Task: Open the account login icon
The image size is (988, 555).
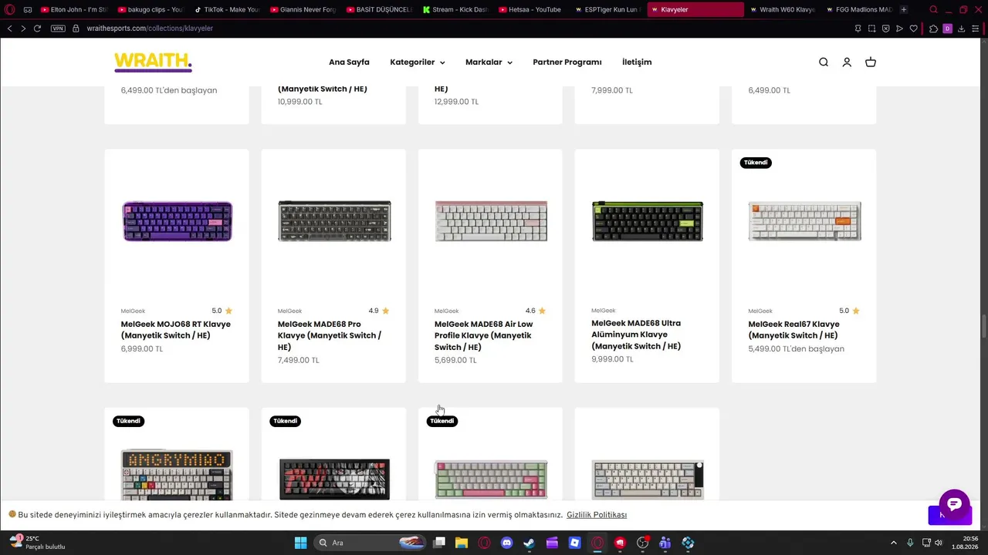Action: [x=847, y=62]
